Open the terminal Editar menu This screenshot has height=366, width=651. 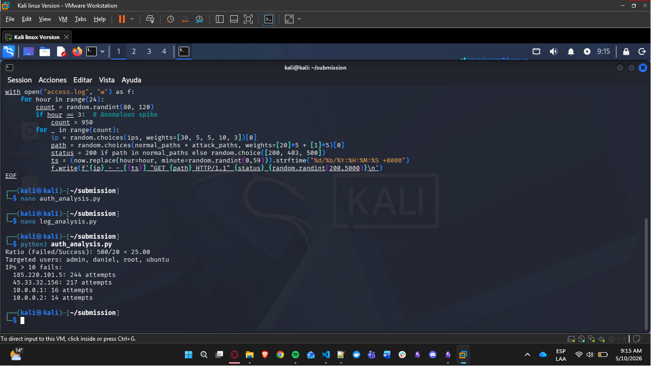point(83,80)
